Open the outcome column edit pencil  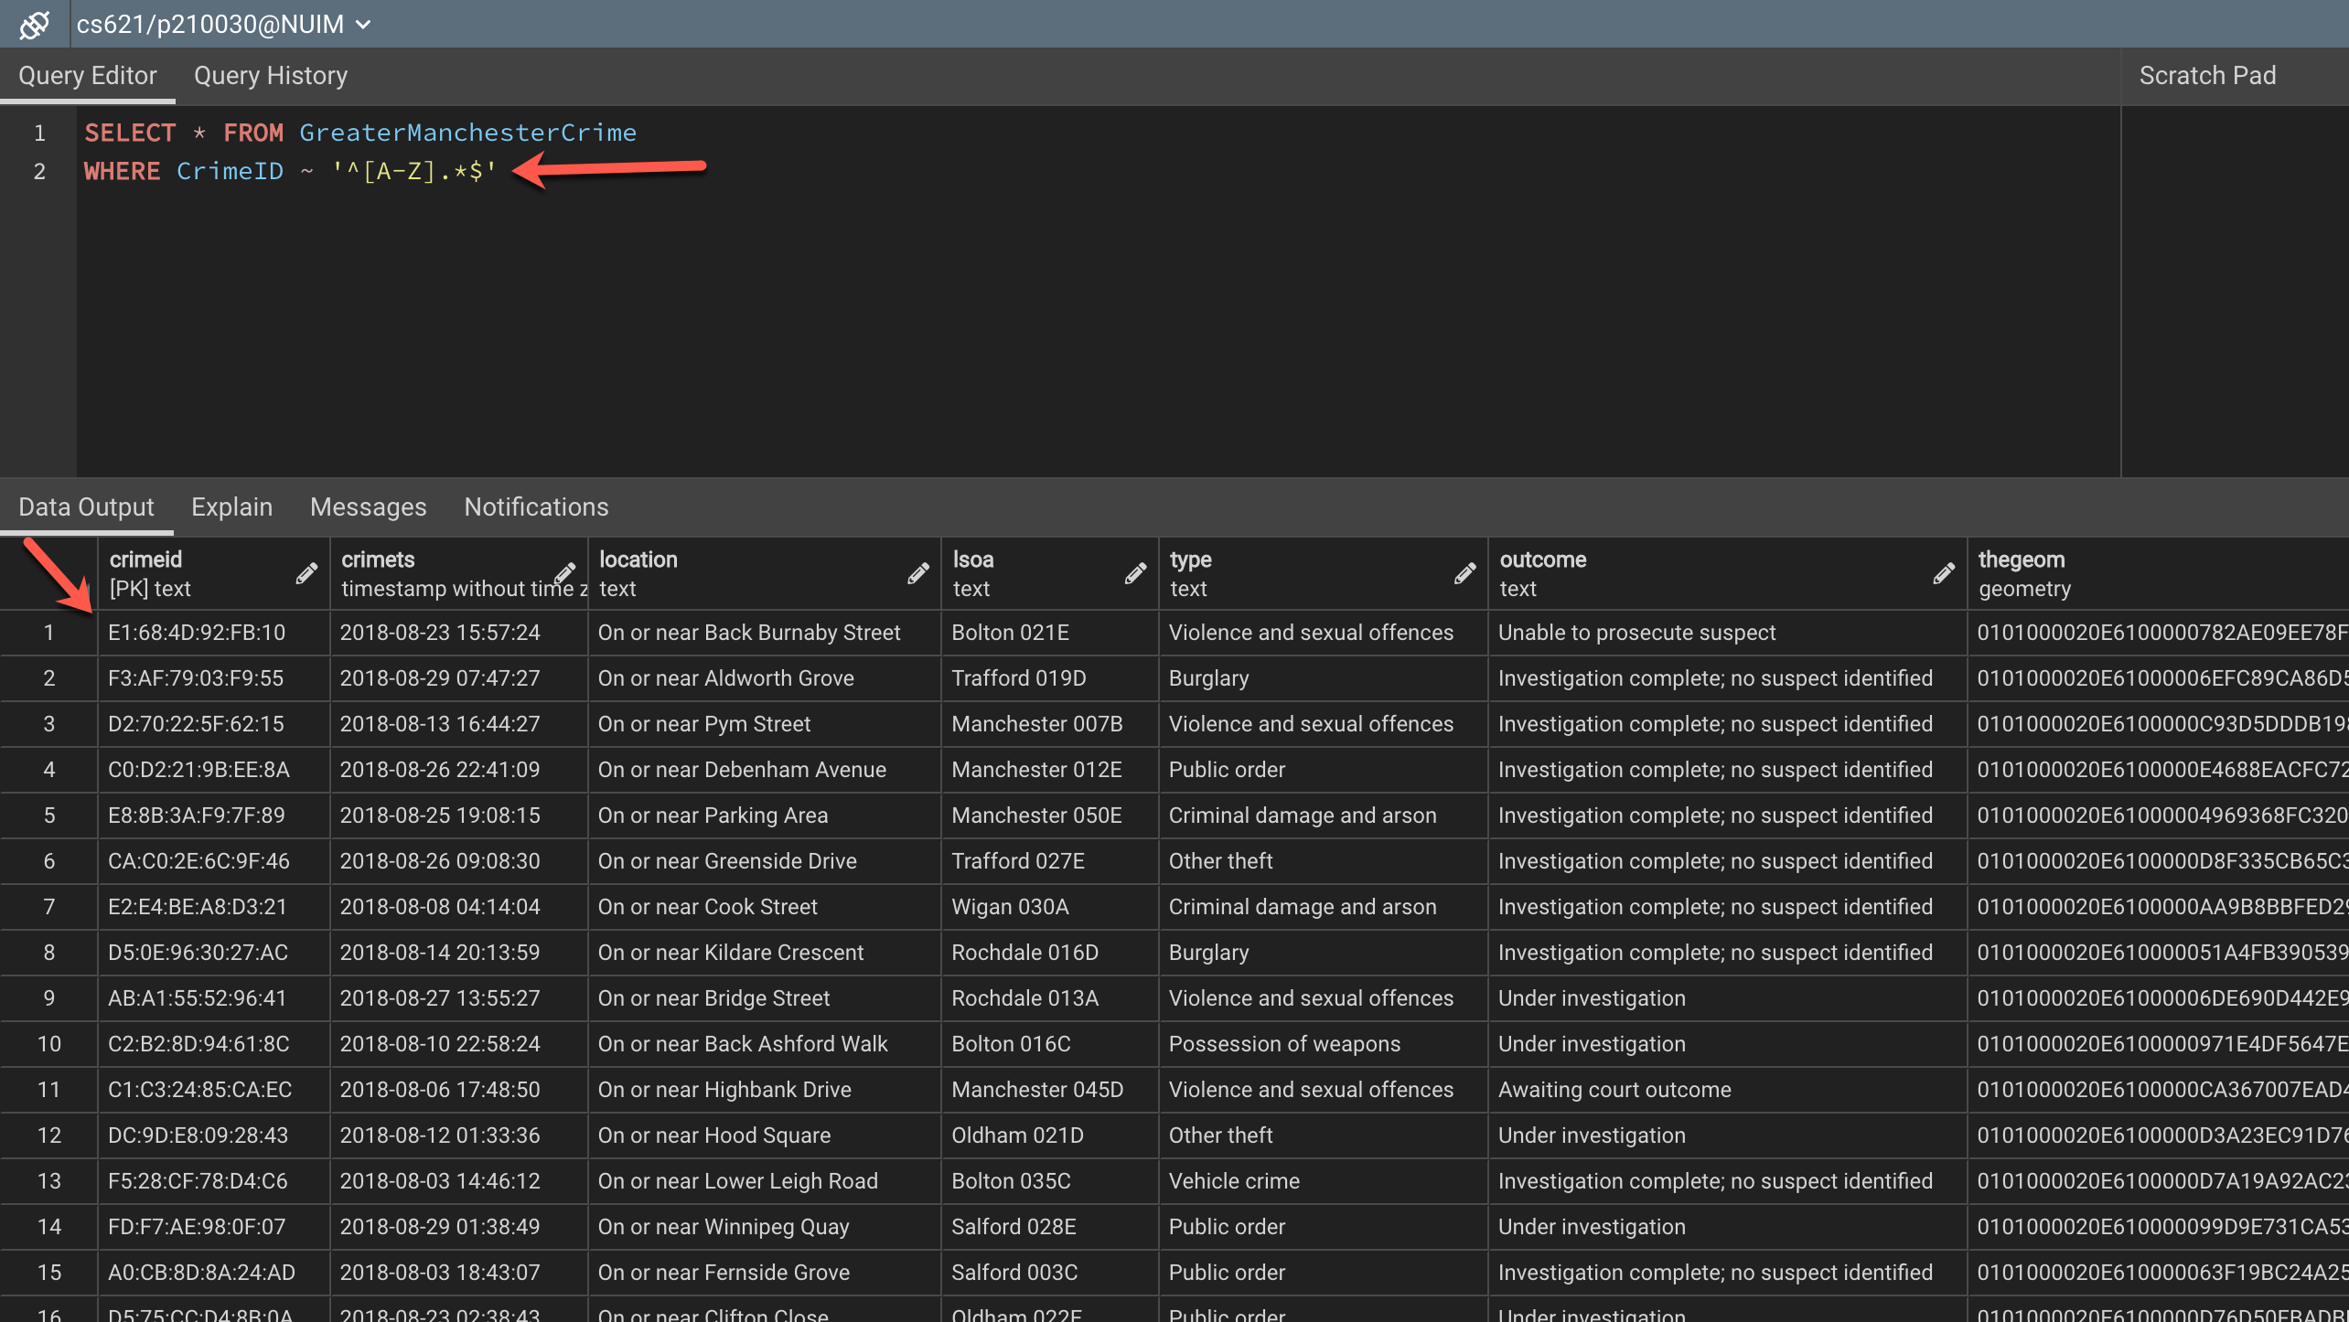1944,573
